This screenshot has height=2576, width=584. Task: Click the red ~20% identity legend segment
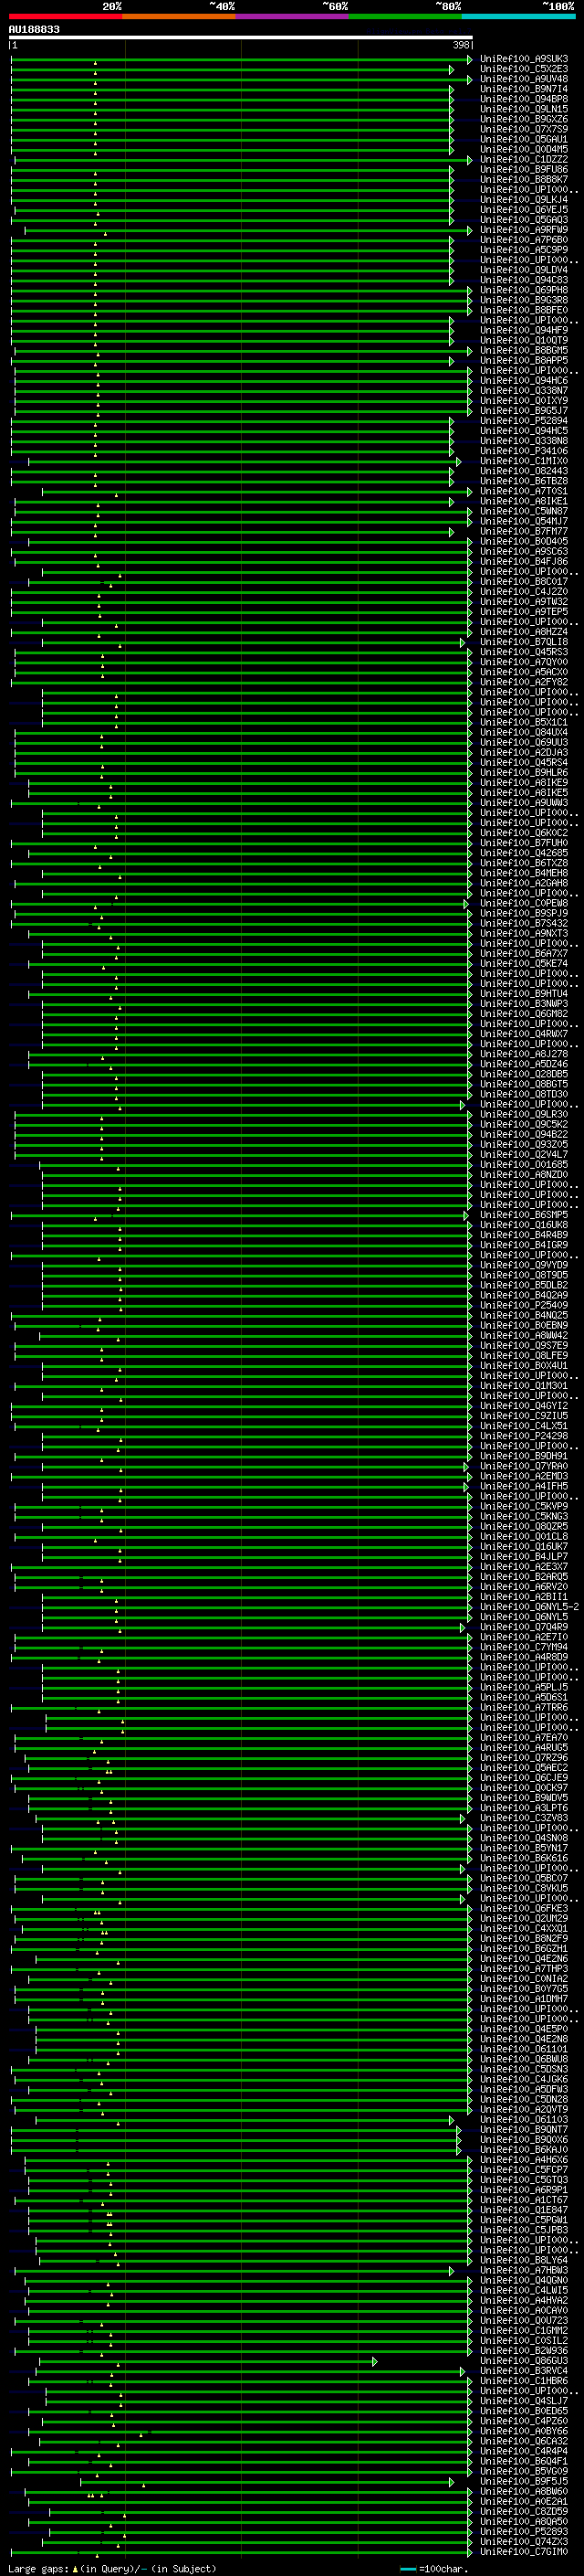tap(66, 16)
